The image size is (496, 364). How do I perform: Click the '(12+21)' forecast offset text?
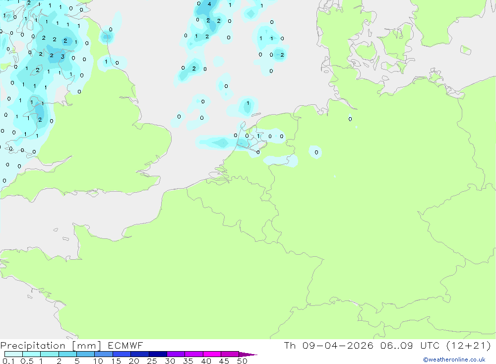pyautogui.click(x=469, y=345)
